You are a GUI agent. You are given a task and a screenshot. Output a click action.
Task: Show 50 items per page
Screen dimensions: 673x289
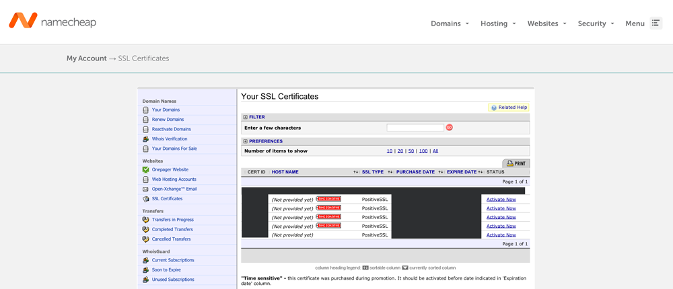point(411,151)
